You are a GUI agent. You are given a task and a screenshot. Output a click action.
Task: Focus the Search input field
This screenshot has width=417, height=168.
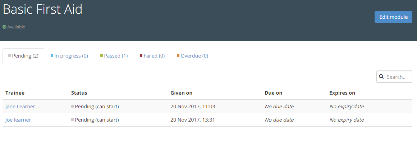point(397,77)
